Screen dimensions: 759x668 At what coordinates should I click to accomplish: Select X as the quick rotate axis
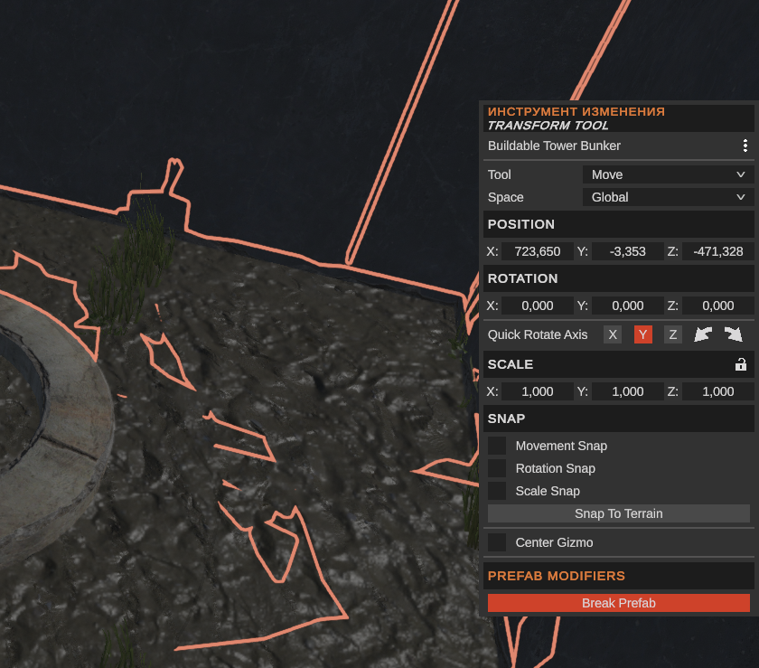pyautogui.click(x=613, y=334)
